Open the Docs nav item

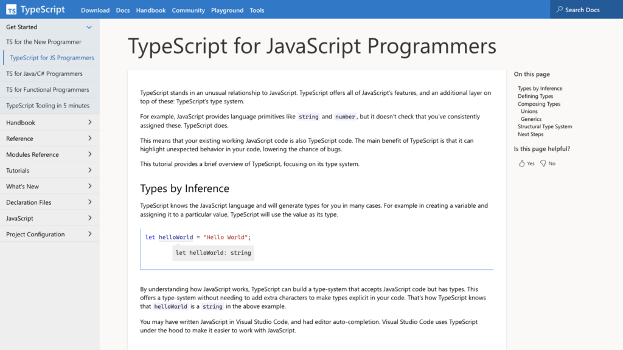pos(123,10)
